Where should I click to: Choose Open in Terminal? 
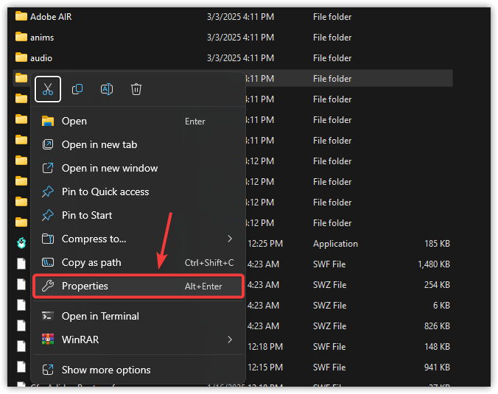[99, 316]
